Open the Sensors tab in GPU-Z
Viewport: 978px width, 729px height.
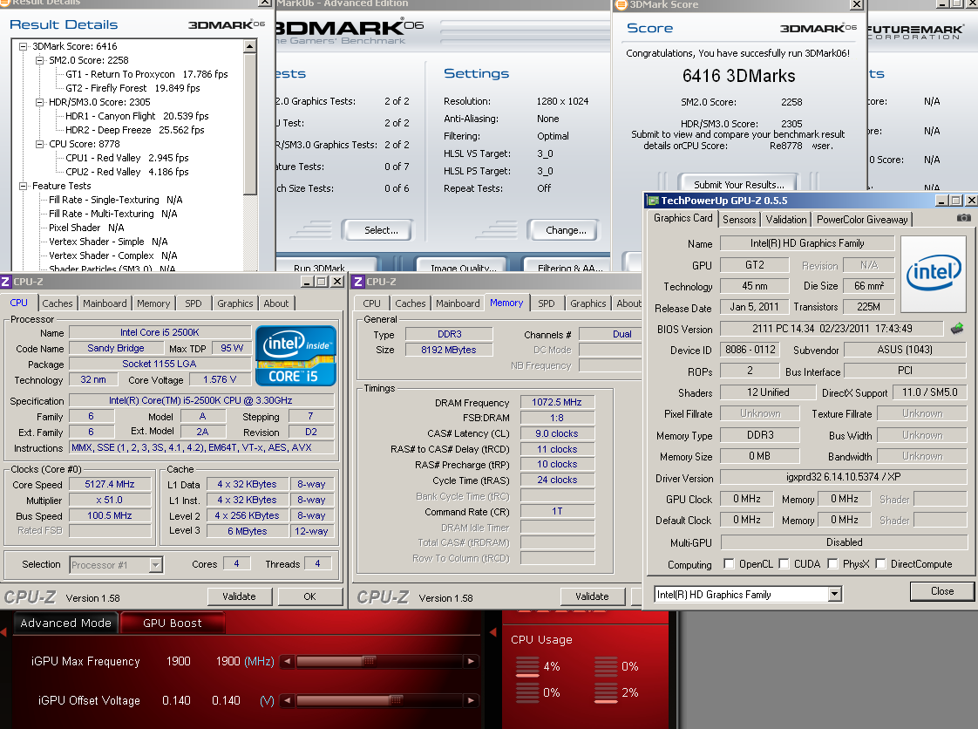click(x=739, y=220)
